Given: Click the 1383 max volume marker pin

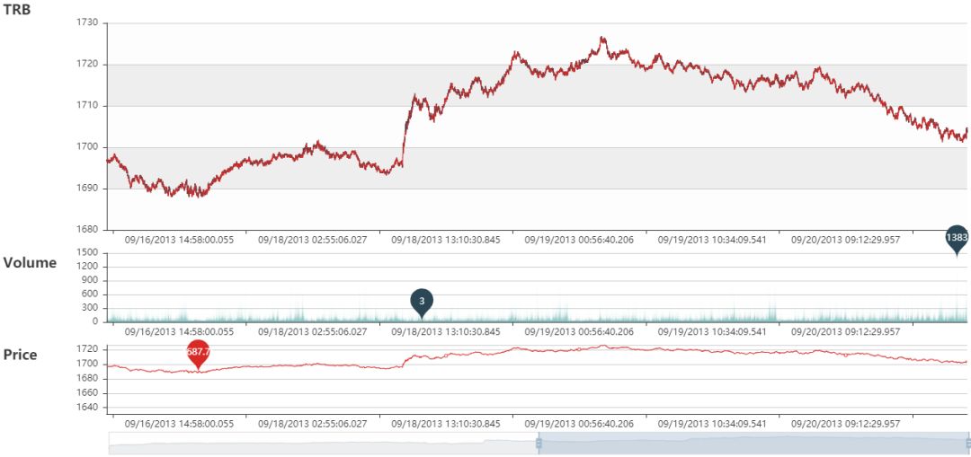Looking at the screenshot, I should point(957,238).
